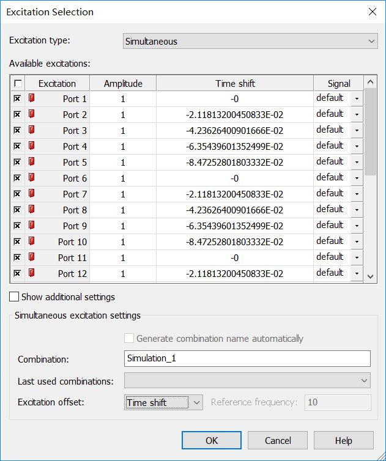This screenshot has height=461, width=386.
Task: Select the Time shift cell for Port 2
Action: point(235,115)
